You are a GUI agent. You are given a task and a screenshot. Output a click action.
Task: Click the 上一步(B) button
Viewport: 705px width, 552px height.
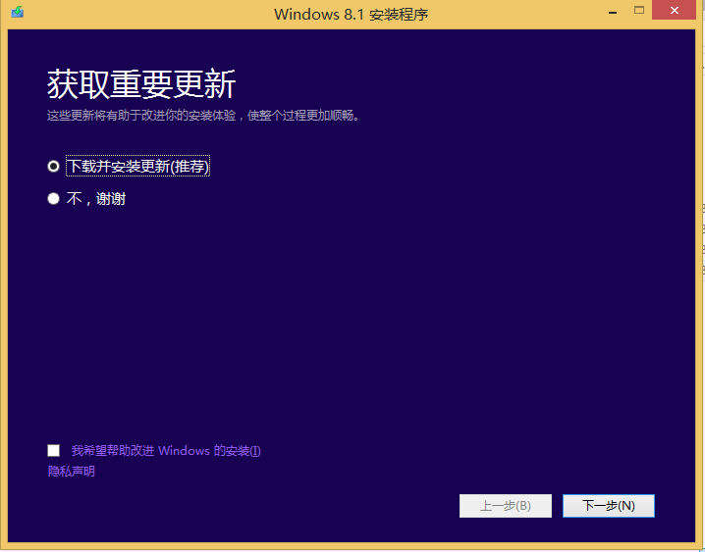click(506, 506)
